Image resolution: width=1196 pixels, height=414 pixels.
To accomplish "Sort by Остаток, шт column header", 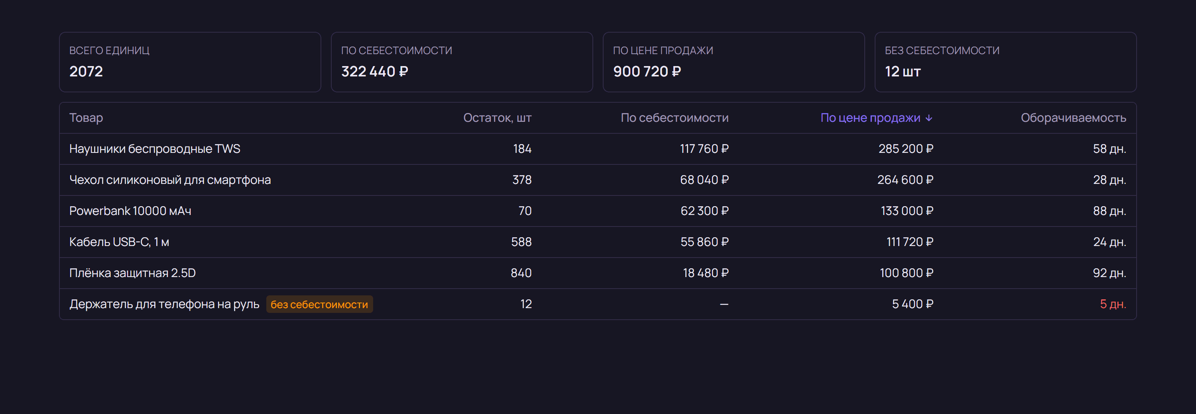I will [x=497, y=118].
